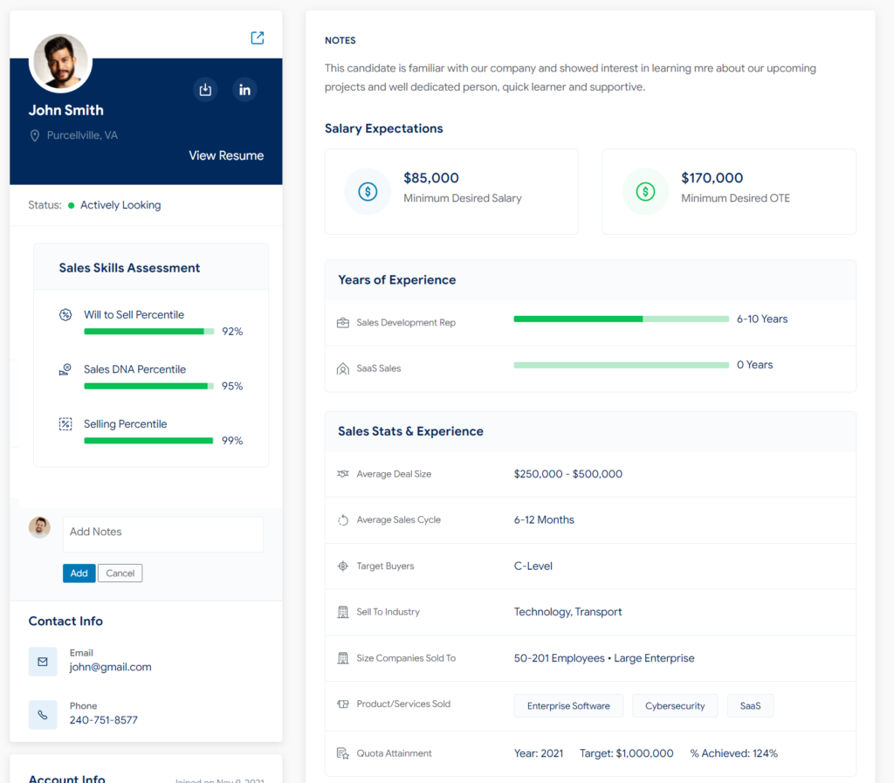This screenshot has width=894, height=783.
Task: Click the phone icon in Contact Info
Action: 43,715
